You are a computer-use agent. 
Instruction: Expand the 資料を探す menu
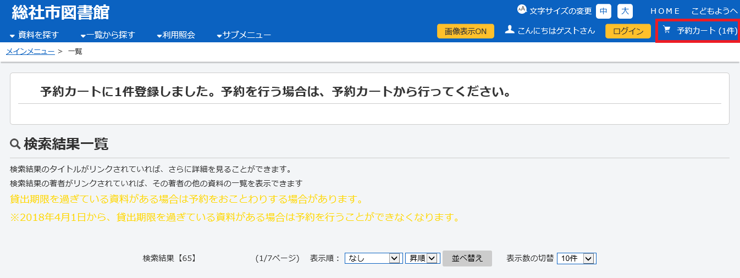(x=34, y=35)
